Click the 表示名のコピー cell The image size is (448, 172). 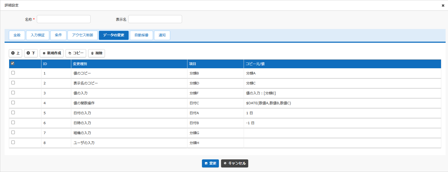point(129,83)
